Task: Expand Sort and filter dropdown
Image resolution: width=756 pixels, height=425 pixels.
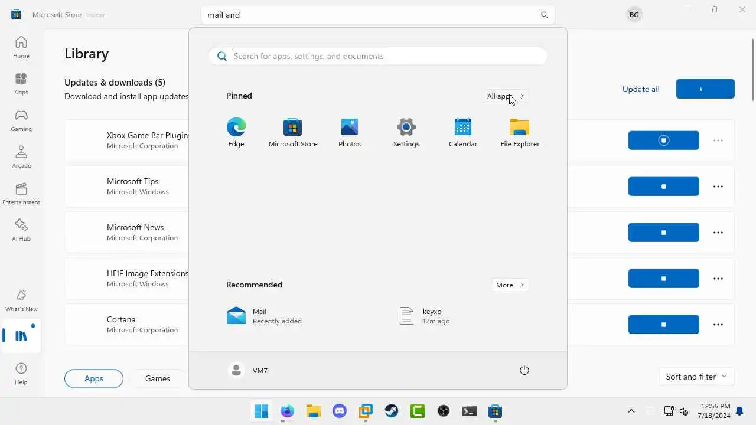Action: 696,377
